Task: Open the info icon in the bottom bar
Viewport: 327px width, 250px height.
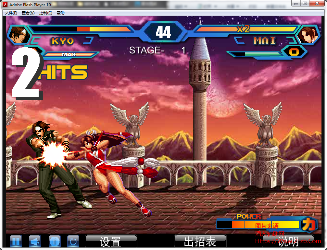Action: click(x=55, y=242)
